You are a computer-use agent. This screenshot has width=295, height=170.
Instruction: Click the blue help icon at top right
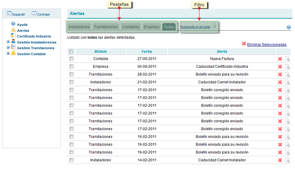289,27
